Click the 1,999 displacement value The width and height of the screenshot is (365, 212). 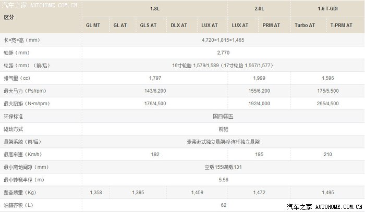point(259,78)
